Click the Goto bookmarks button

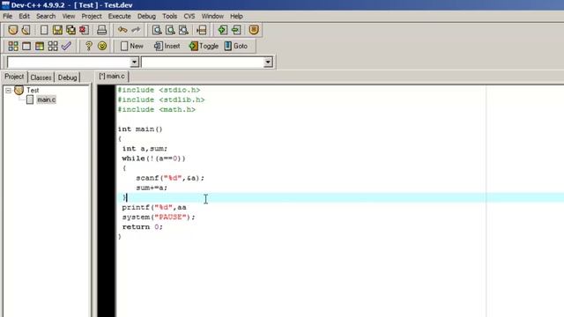click(236, 46)
